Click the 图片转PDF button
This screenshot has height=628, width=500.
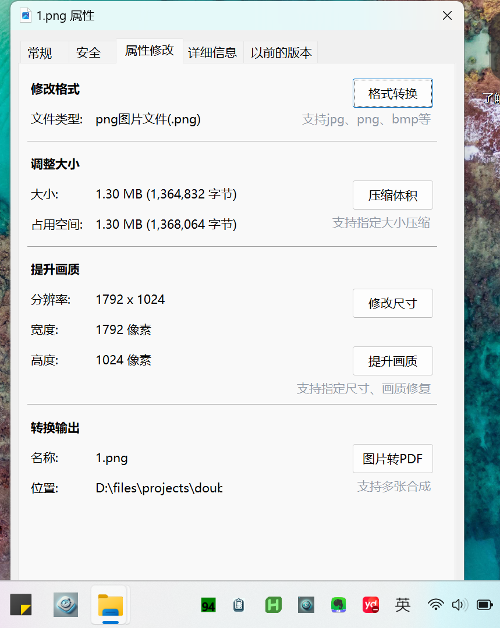pos(392,459)
